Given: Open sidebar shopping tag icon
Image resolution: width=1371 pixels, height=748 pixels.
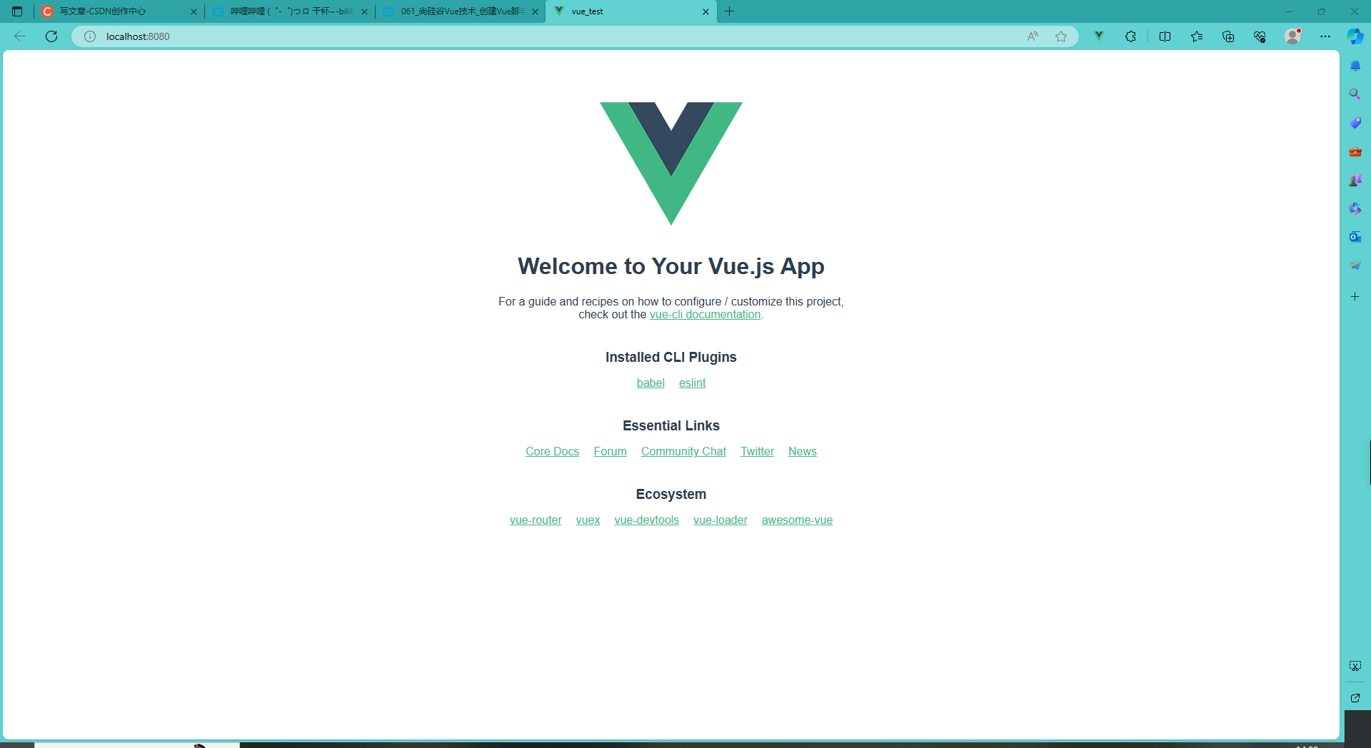Looking at the screenshot, I should 1355,123.
